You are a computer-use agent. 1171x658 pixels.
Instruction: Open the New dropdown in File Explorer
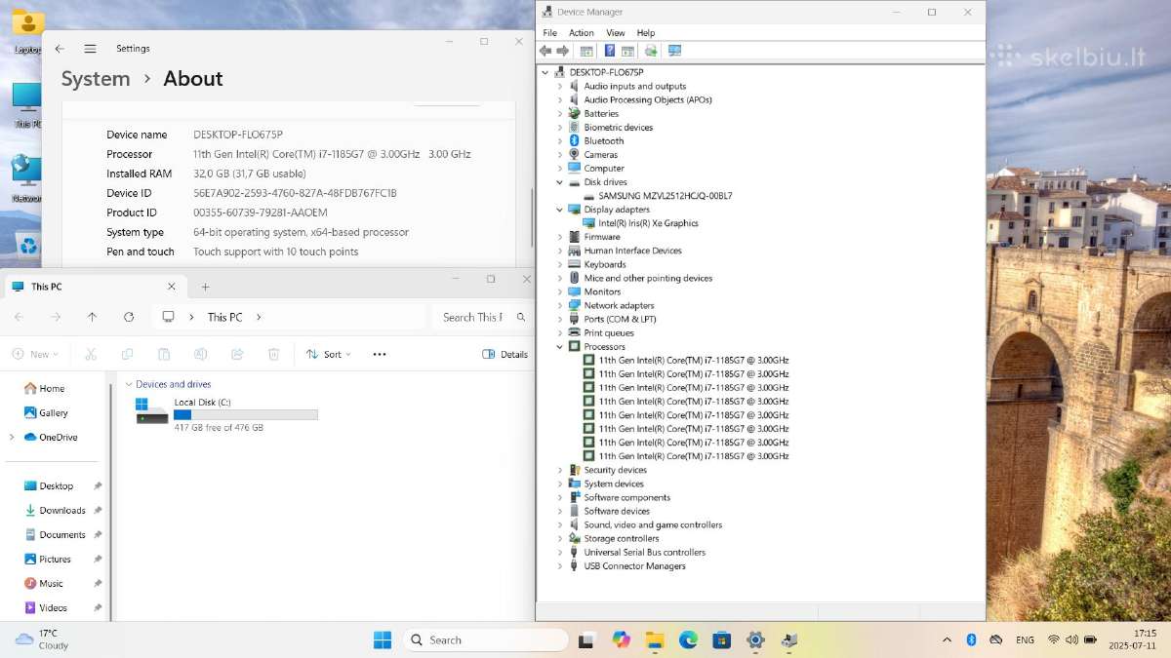point(35,354)
